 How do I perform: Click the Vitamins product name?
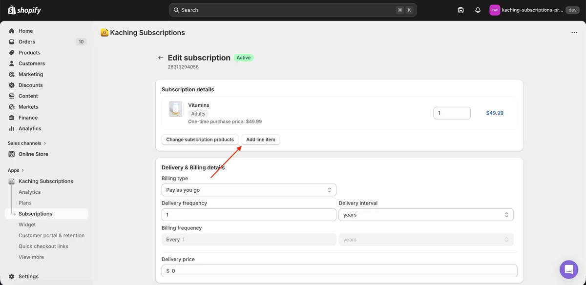click(x=199, y=105)
